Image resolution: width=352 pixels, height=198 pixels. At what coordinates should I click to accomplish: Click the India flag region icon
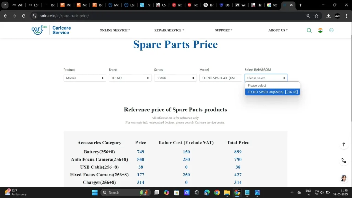(x=320, y=30)
